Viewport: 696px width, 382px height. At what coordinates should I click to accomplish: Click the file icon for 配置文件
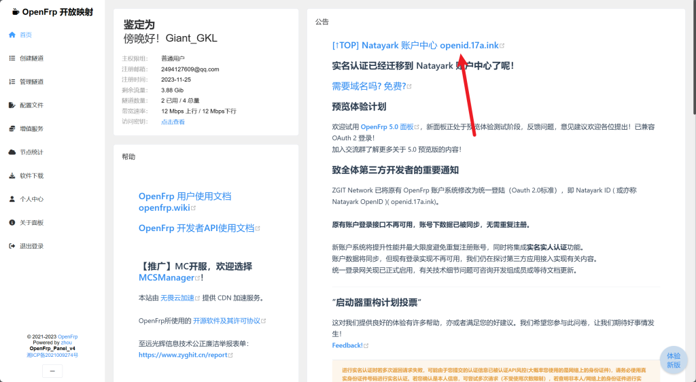pyautogui.click(x=12, y=105)
